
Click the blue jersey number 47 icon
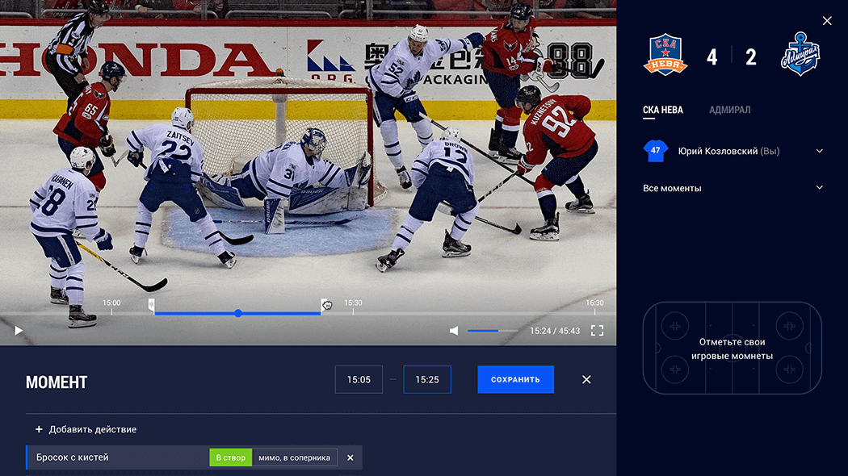655,151
